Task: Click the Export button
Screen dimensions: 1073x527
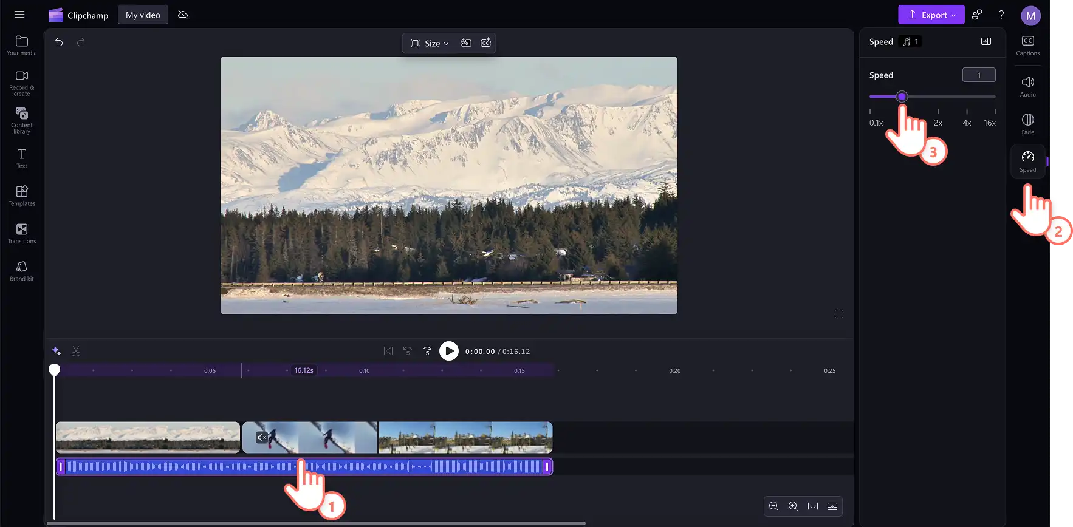Action: (x=931, y=15)
